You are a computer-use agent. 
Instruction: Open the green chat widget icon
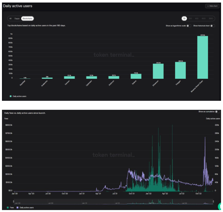pyautogui.click(x=220, y=206)
